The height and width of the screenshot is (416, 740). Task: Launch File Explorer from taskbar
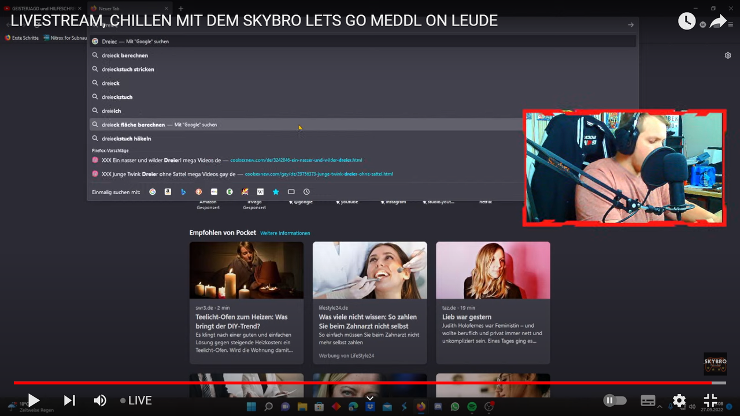(x=302, y=407)
